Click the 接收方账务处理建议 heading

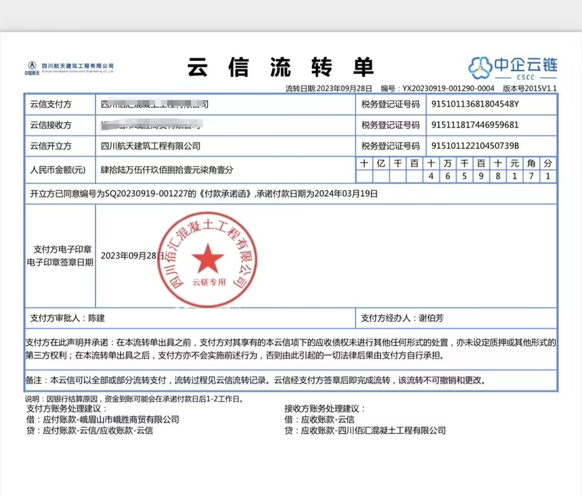[x=325, y=409]
